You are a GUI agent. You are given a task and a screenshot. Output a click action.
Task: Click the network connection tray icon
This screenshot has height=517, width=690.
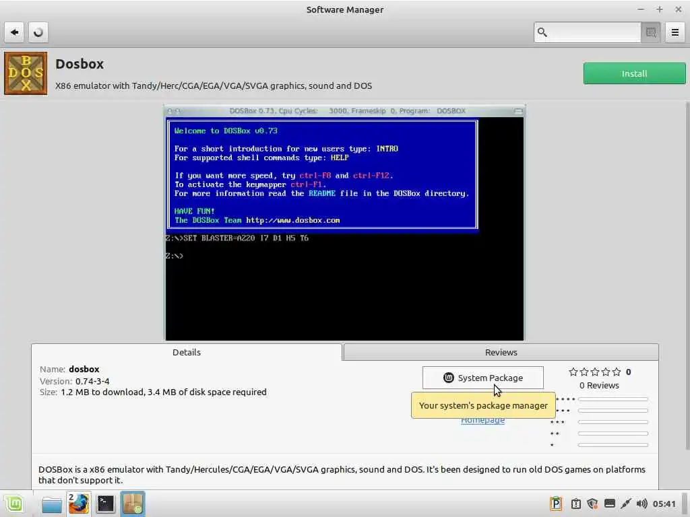tap(626, 504)
